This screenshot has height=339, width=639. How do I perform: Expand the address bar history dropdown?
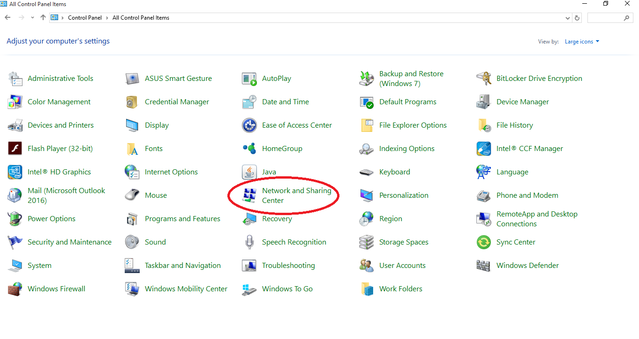(568, 18)
